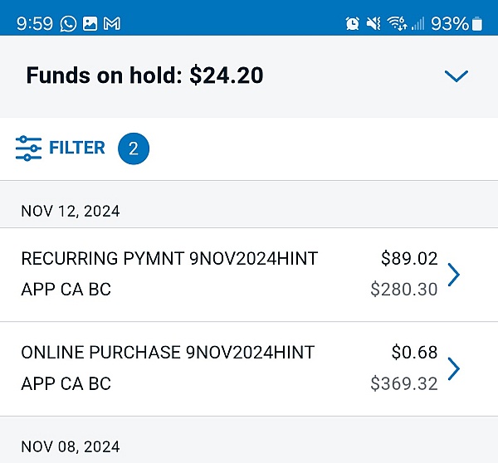Select the ONLINE PURCHASE 9NOV2024HINT transaction

point(249,368)
